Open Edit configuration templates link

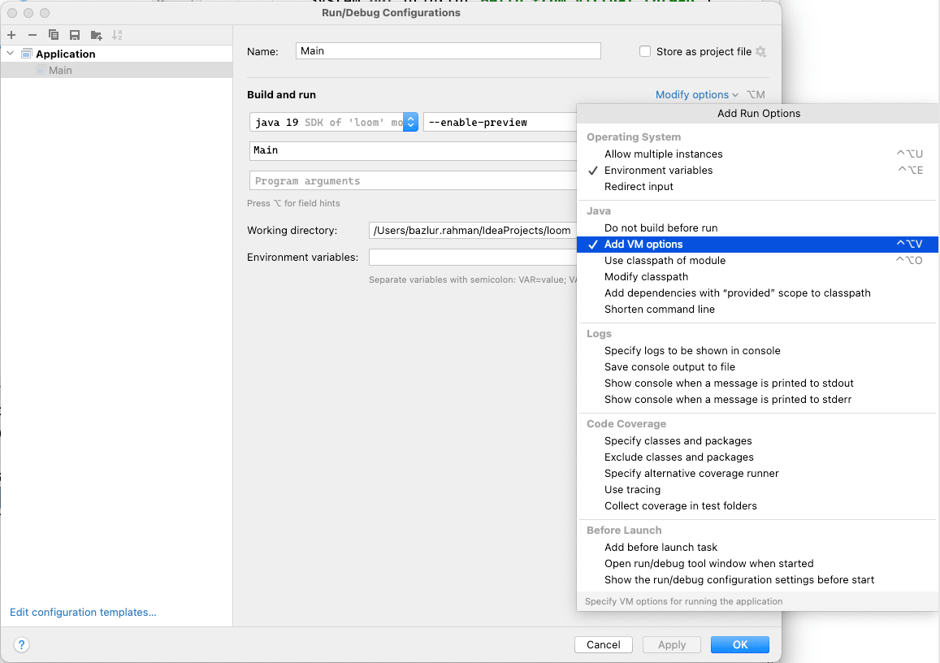(83, 612)
